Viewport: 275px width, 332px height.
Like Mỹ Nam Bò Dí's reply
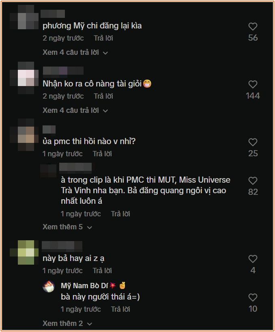point(253,297)
